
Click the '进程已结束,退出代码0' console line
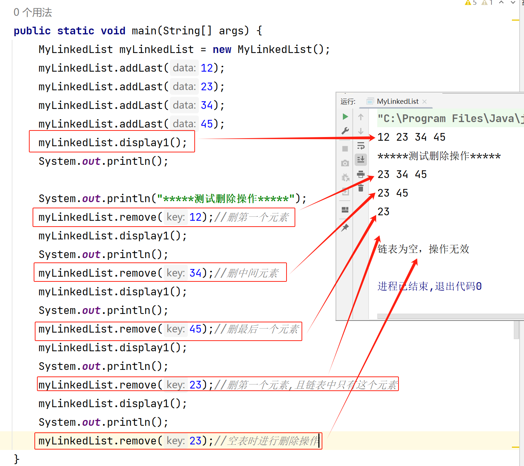tap(430, 286)
